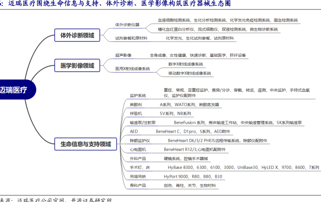
Task: Click the 麻醉剂 branch label
Action: [136, 105]
